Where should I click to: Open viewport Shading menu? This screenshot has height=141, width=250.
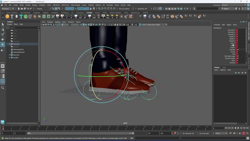click(50, 22)
